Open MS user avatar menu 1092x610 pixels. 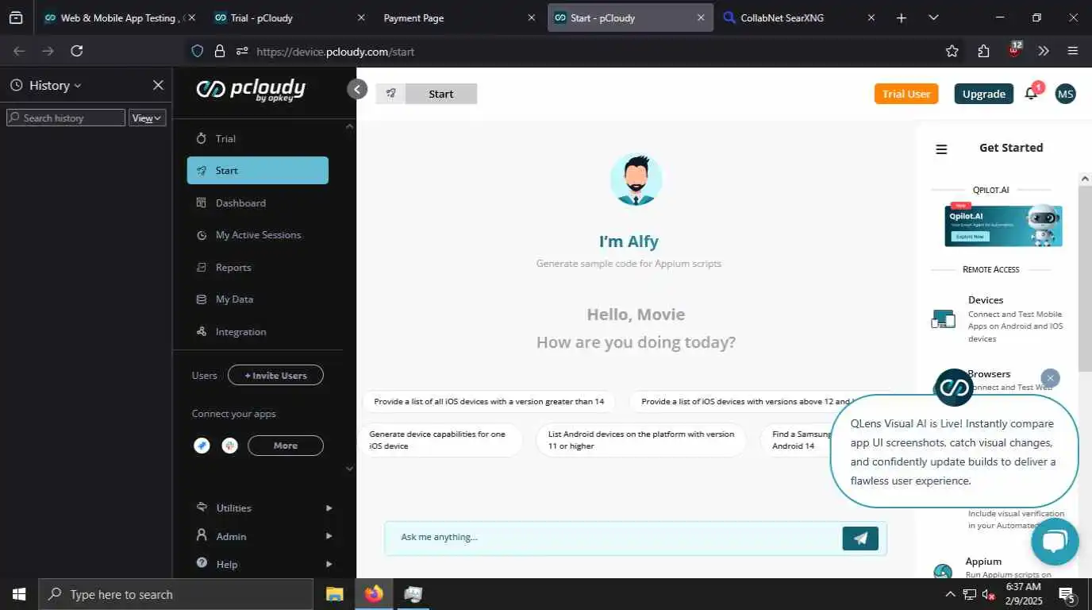(1065, 94)
